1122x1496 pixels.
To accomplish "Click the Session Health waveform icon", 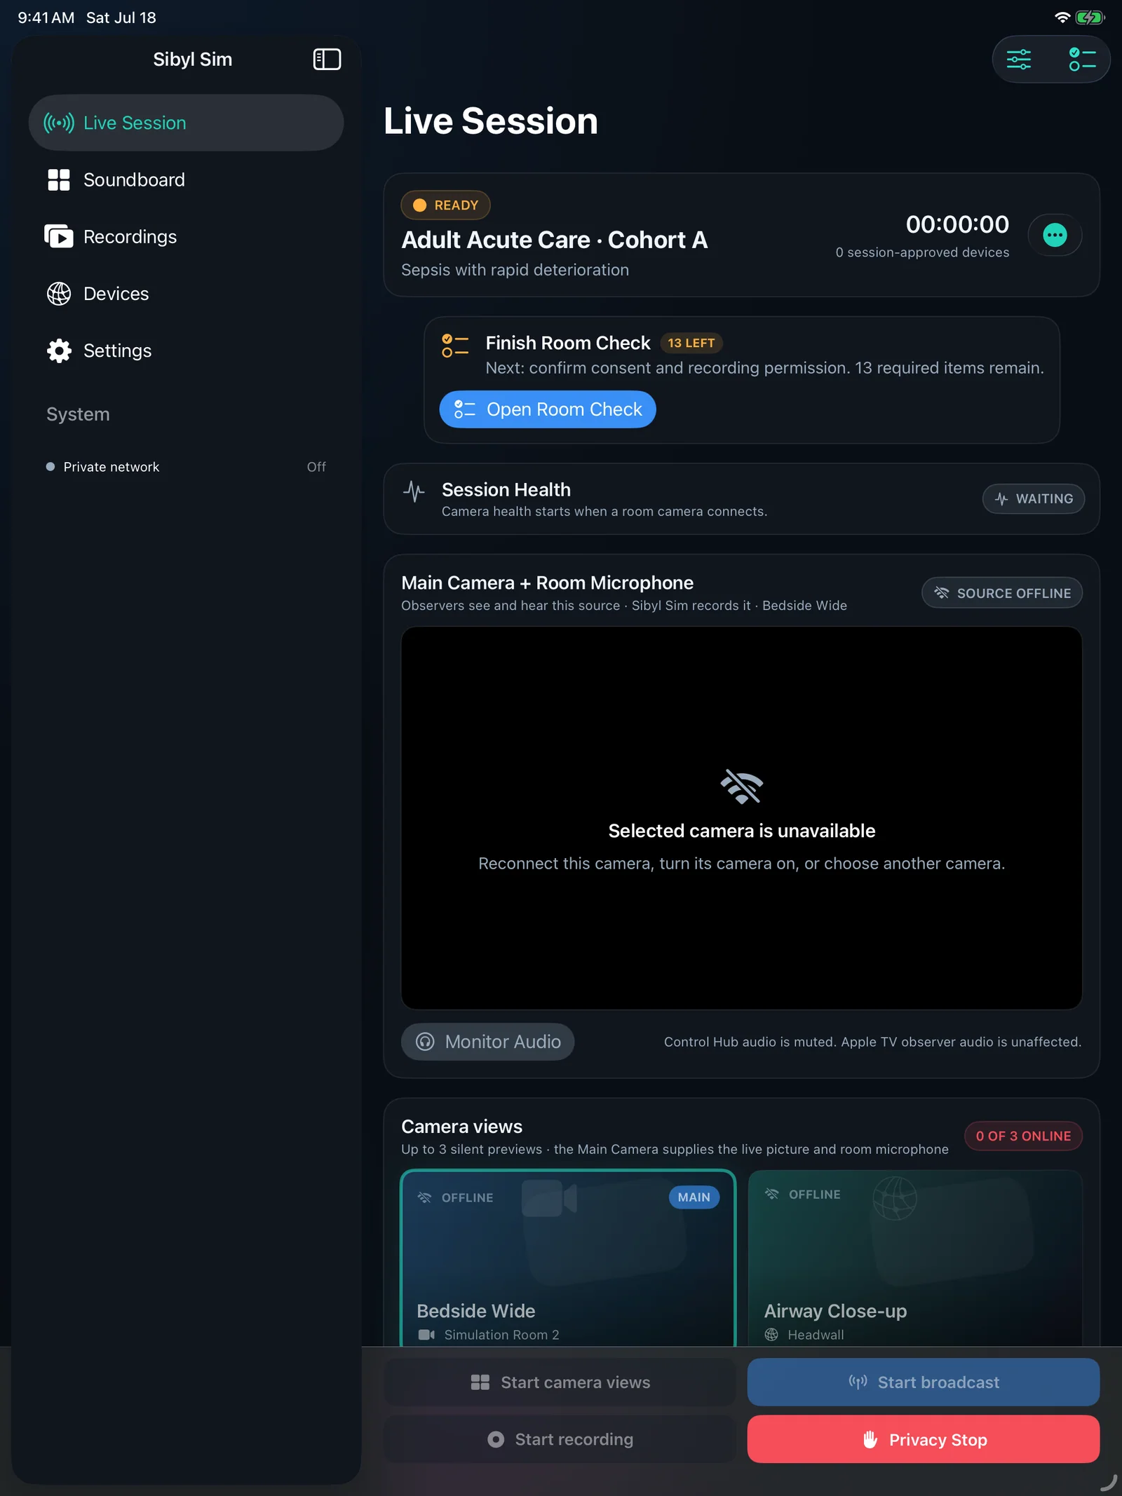I will tap(414, 491).
